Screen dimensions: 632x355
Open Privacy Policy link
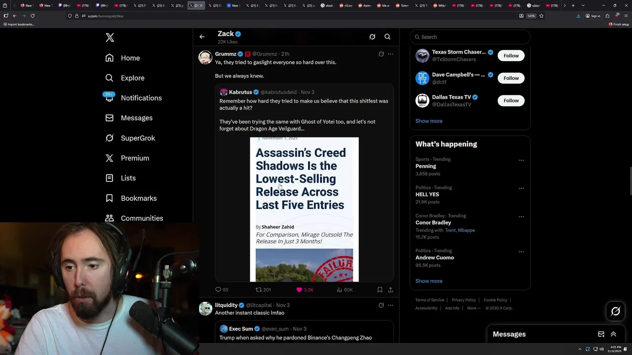(464, 300)
